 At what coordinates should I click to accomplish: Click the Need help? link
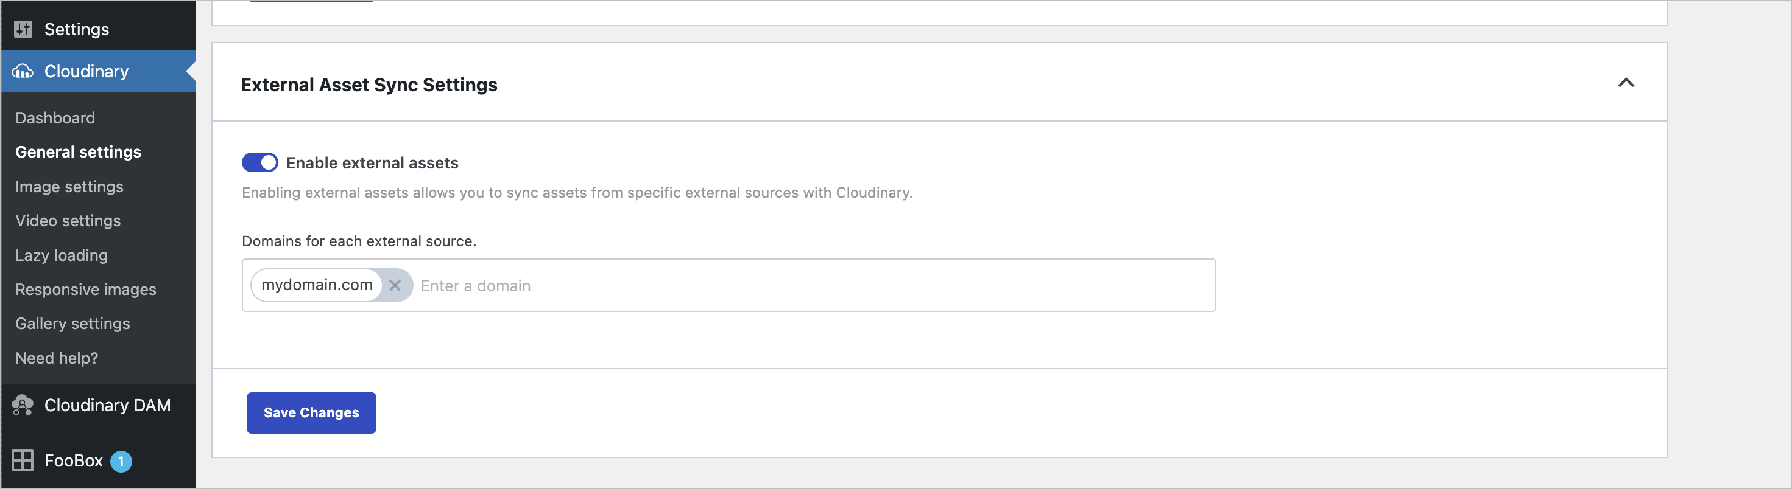[57, 358]
